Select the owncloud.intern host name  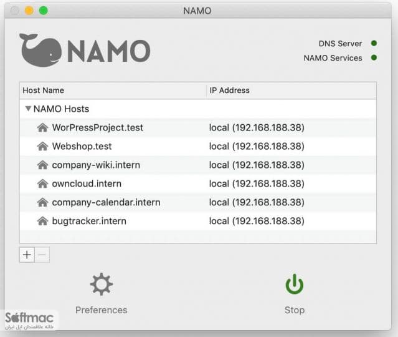87,183
